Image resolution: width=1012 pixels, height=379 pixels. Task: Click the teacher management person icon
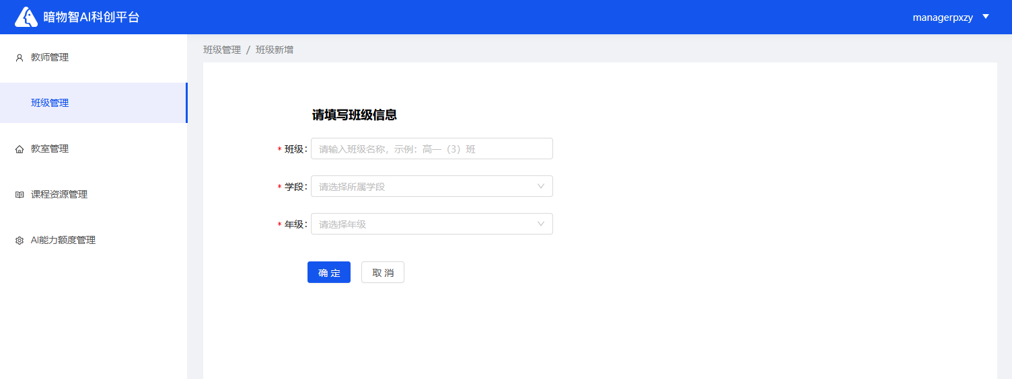pos(20,58)
